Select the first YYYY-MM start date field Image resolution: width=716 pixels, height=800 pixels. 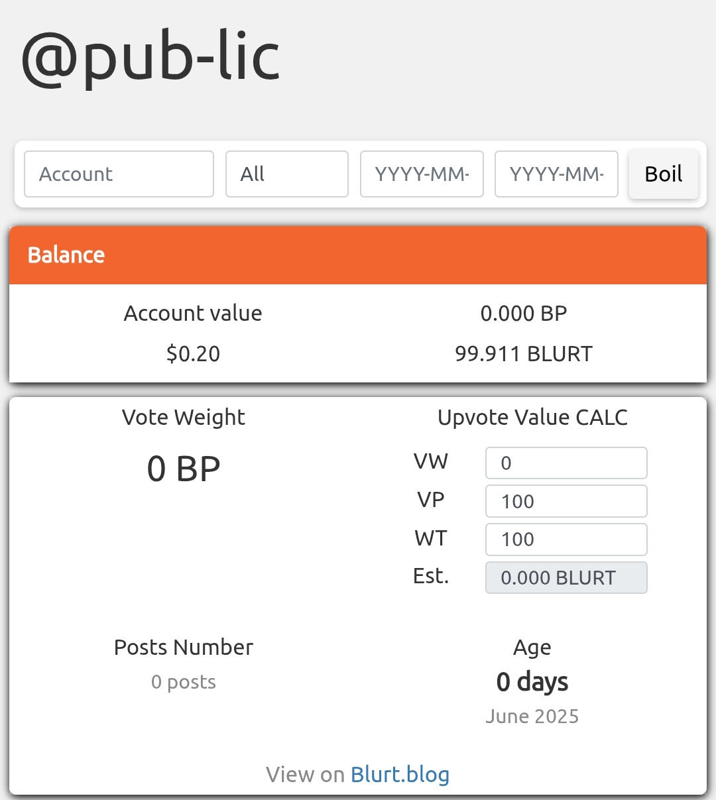coord(422,174)
